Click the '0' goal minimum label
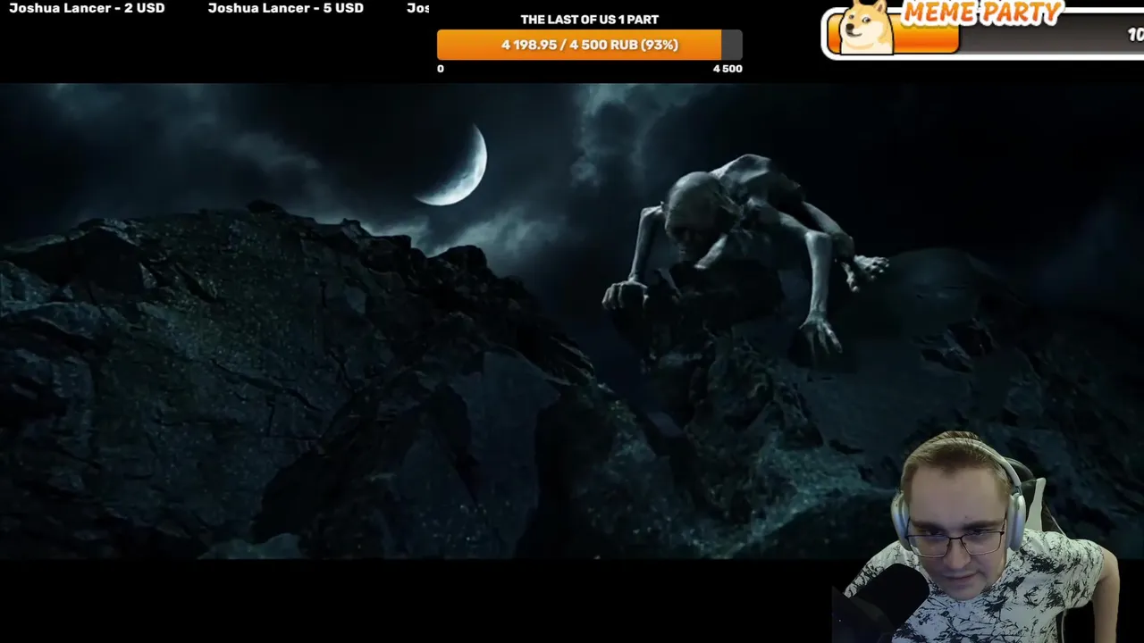Viewport: 1144px width, 643px height. (440, 69)
